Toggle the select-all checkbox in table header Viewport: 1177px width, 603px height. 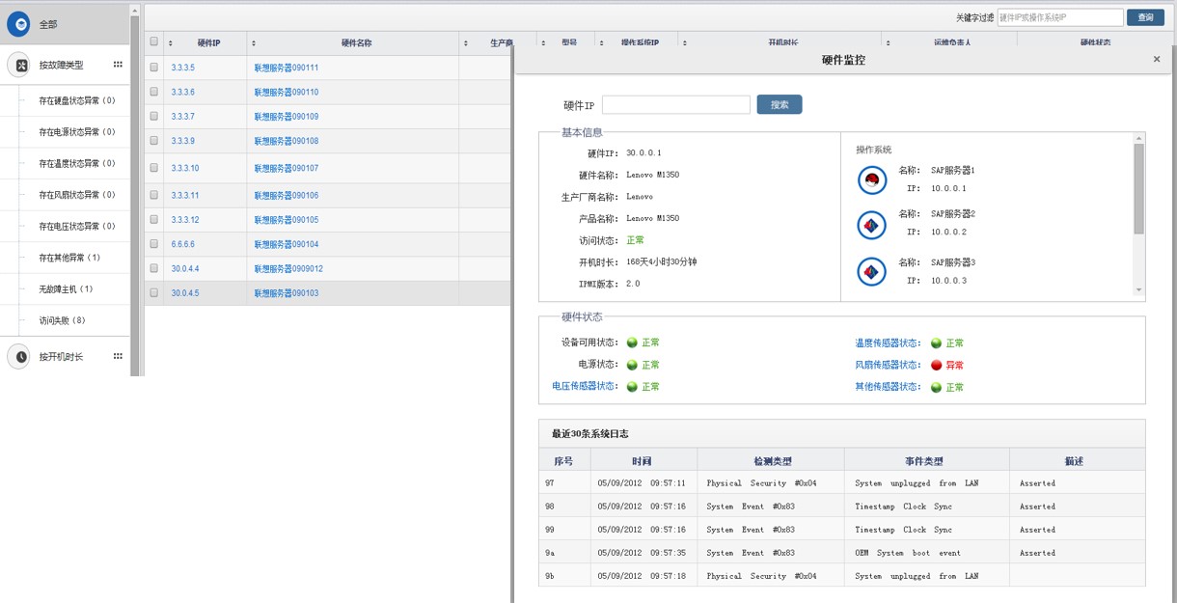click(152, 41)
